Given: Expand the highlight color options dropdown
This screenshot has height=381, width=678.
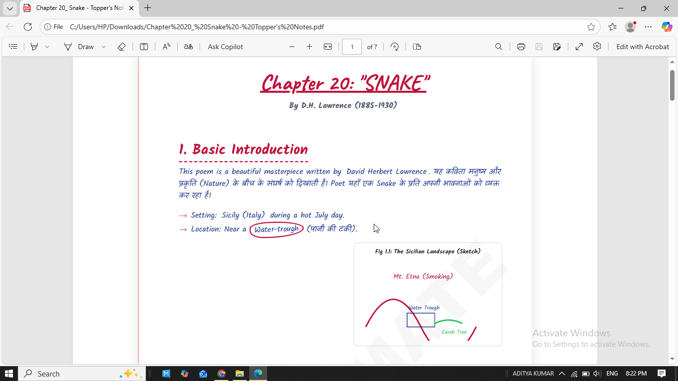Looking at the screenshot, I should (x=47, y=47).
